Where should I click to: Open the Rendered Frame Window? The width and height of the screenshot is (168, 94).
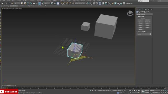115,3
